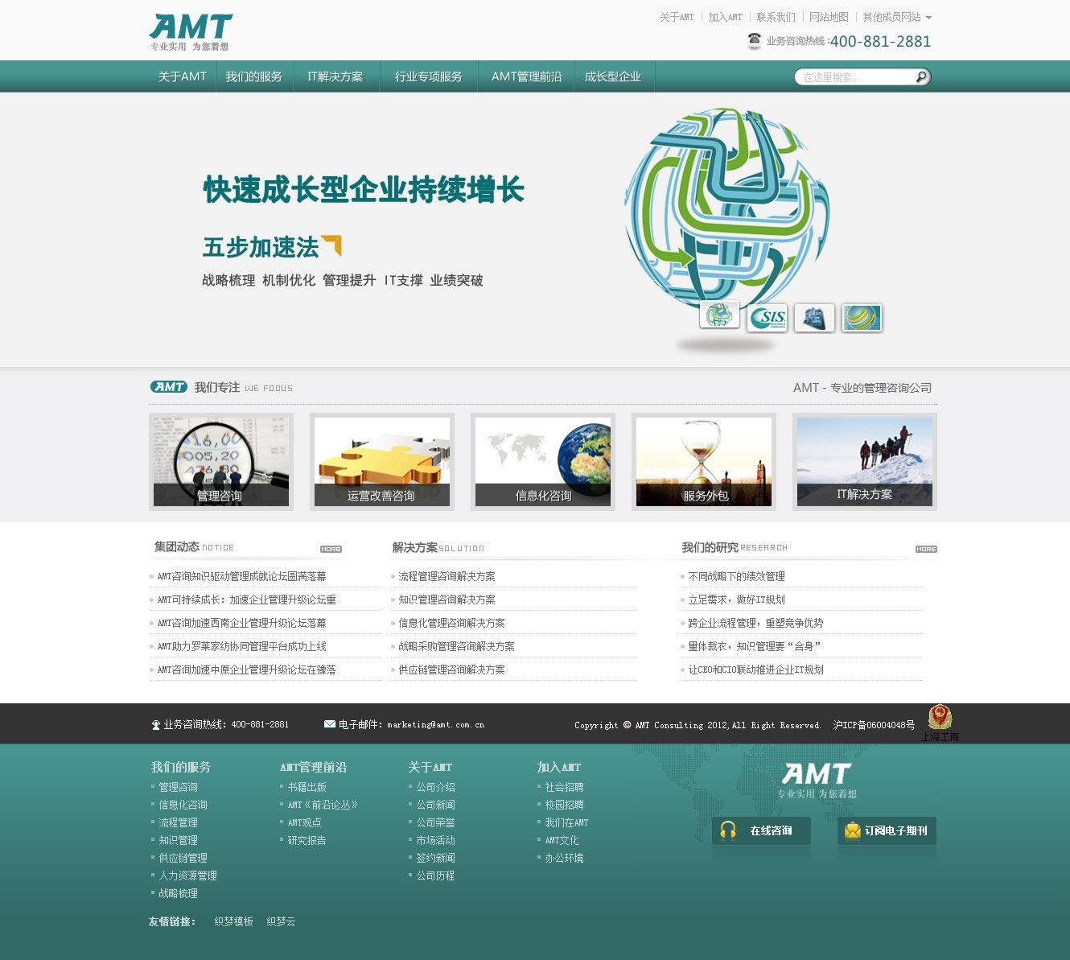Open article 让CEO和CIO联动推进企业IT规划
1070x960 pixels.
tap(755, 670)
